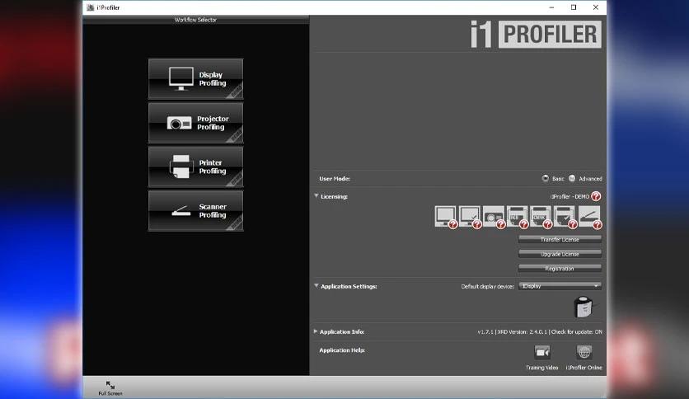Select Advanced user mode
The image size is (689, 399).
pyautogui.click(x=572, y=178)
